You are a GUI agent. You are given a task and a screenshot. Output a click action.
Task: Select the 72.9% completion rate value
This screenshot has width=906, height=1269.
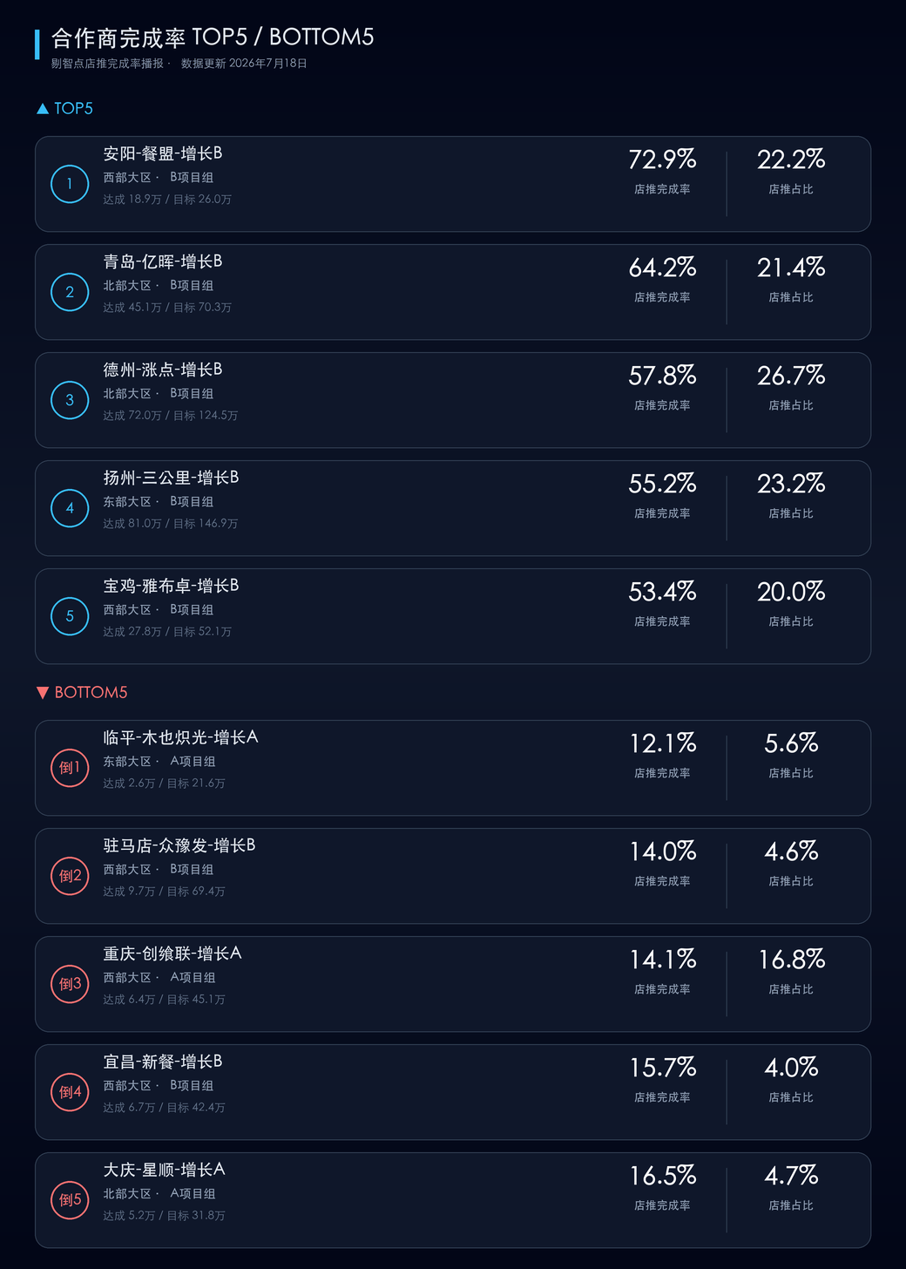point(662,159)
